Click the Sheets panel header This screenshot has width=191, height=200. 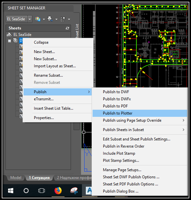coord(38,28)
